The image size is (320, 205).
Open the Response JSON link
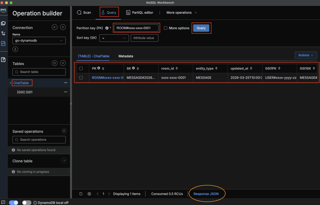point(206,194)
